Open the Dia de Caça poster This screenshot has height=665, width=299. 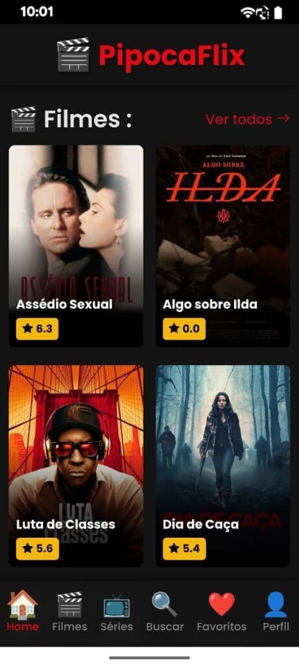222,466
